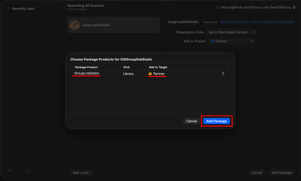Click the blue Add Package button
The width and height of the screenshot is (301, 181).
(217, 121)
